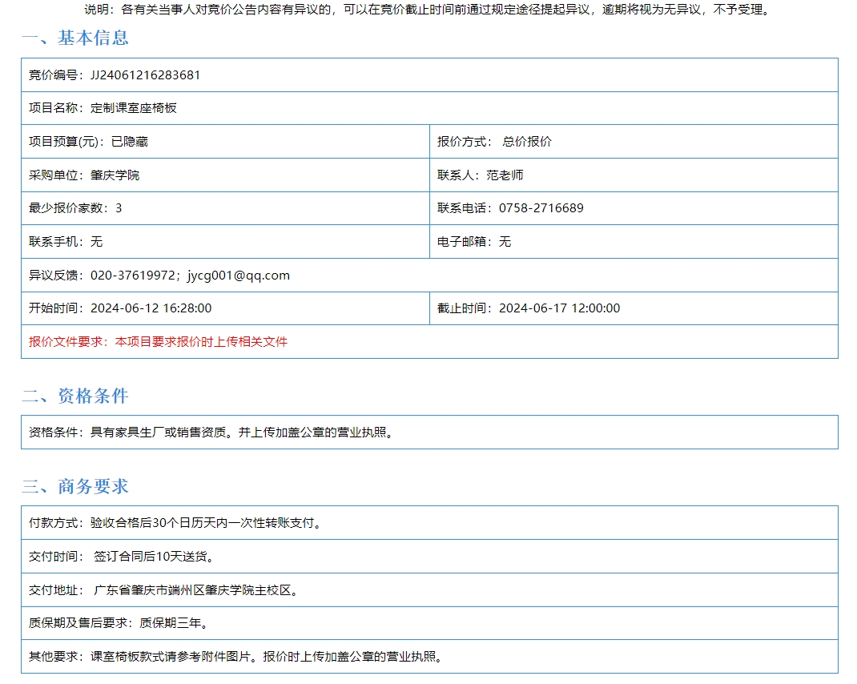The width and height of the screenshot is (857, 684).
Task: Click the 交付地址 delivery address row
Action: click(164, 590)
